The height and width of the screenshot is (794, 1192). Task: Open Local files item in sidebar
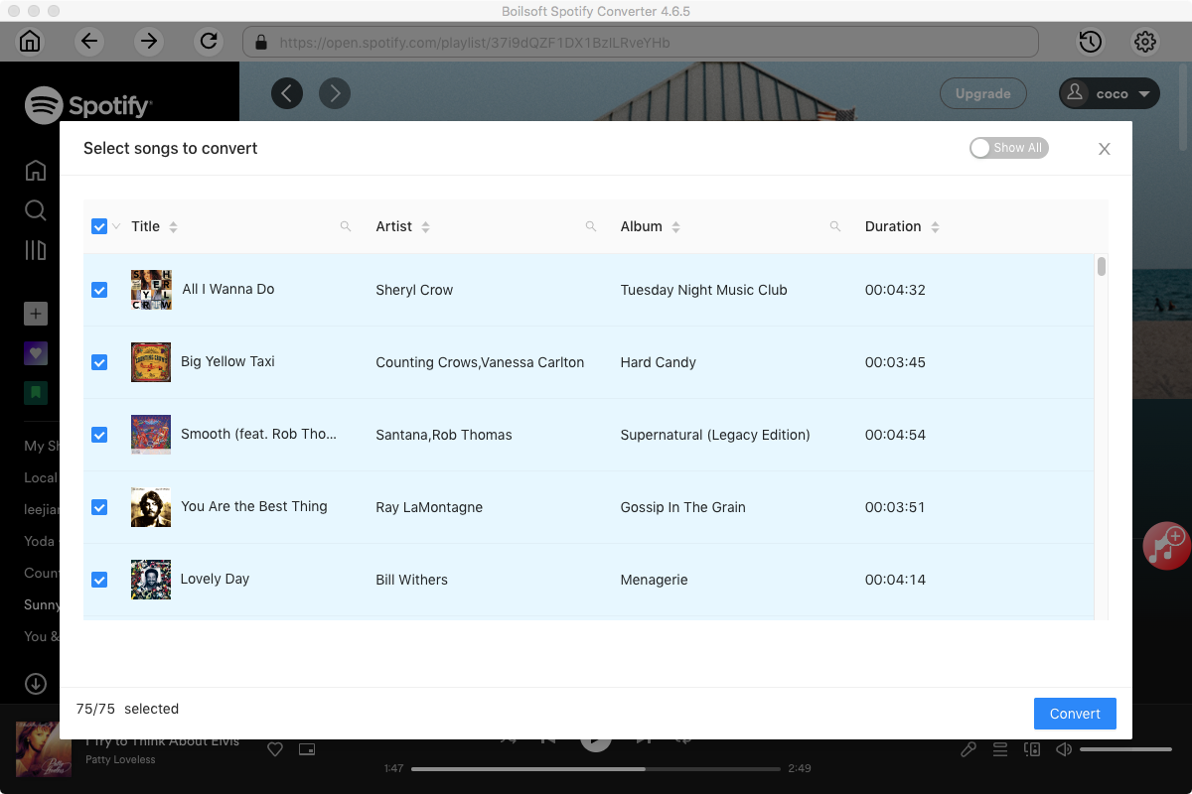tap(42, 477)
